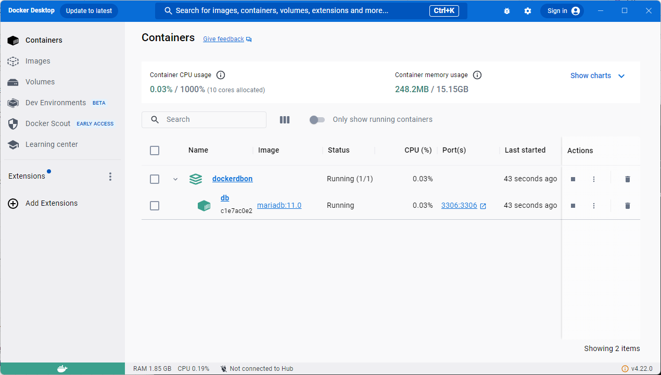
Task: Open the Give feedback link
Action: (223, 39)
